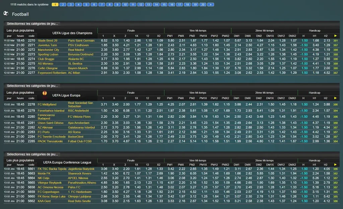Click the Stade Brest 29 team name
343x209 pixels.
[x=47, y=41]
